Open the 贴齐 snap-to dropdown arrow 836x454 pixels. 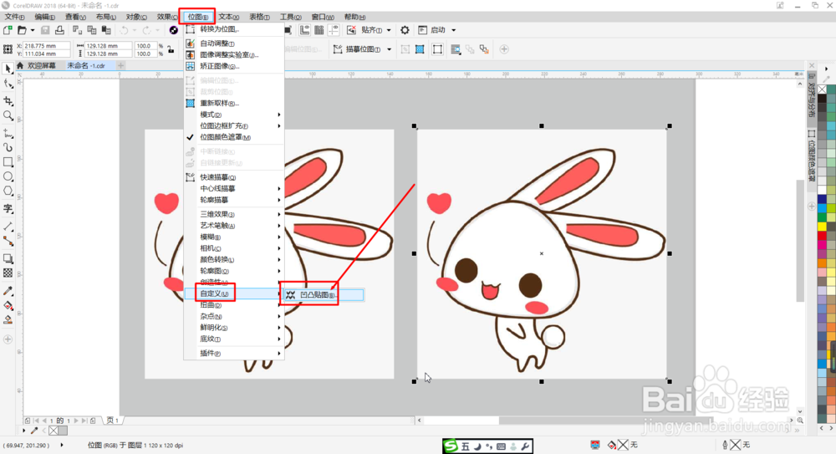pos(389,30)
